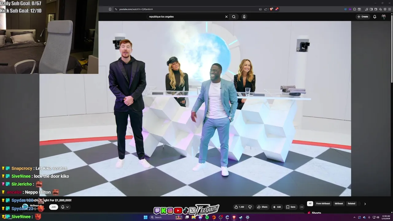Select the From MrBeast chip

tap(323, 204)
